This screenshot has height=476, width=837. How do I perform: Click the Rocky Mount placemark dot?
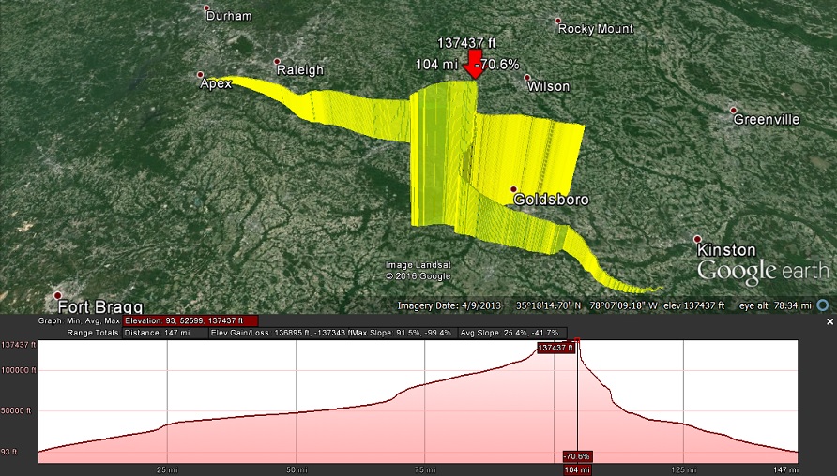pyautogui.click(x=558, y=21)
